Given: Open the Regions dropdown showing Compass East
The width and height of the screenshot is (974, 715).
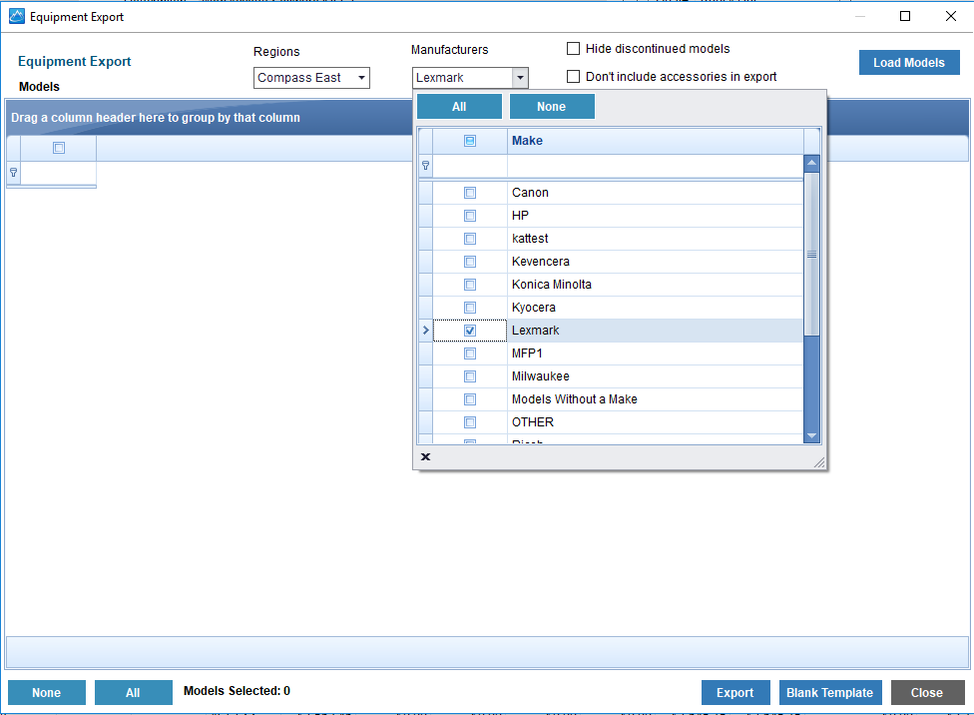Looking at the screenshot, I should pyautogui.click(x=311, y=78).
